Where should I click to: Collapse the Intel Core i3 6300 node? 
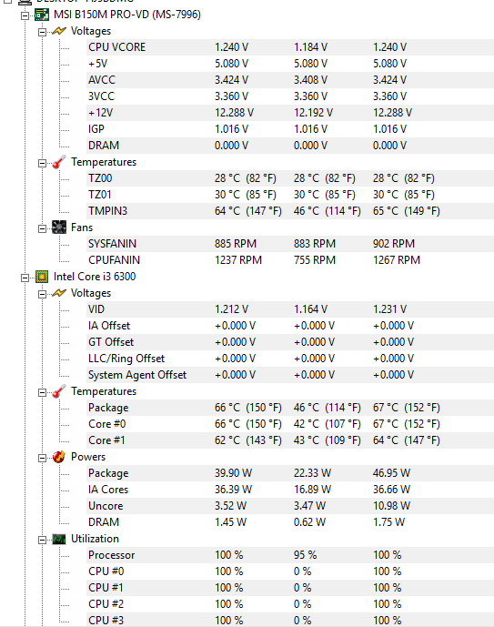click(x=25, y=278)
